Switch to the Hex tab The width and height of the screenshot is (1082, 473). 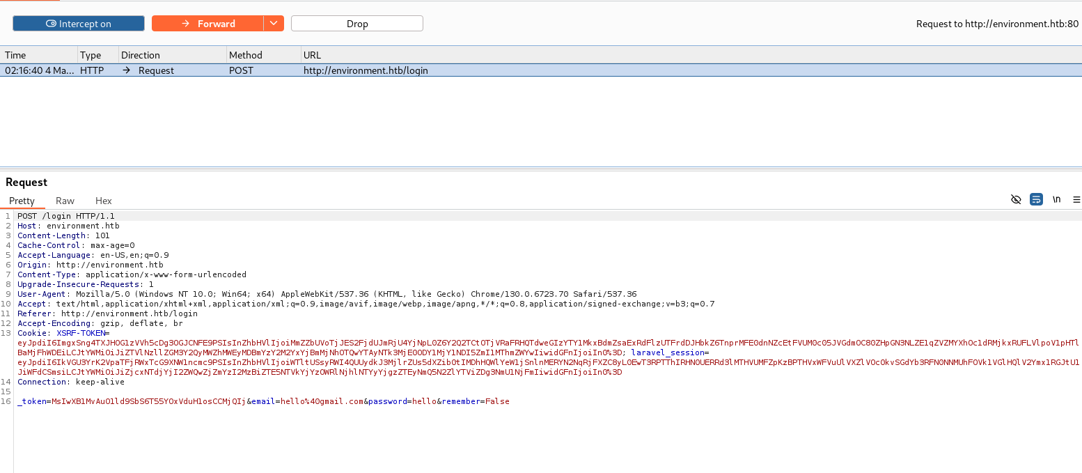pos(104,201)
